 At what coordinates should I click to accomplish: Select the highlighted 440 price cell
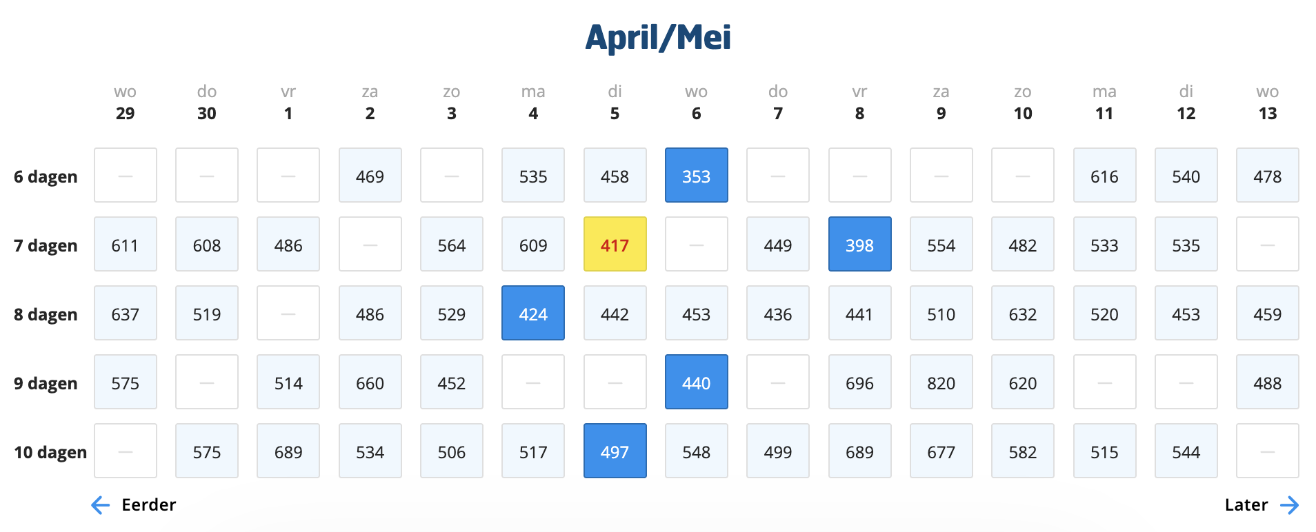696,382
